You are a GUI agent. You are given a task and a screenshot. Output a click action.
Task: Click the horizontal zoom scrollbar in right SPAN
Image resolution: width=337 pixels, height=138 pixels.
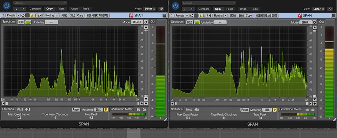(x=241, y=103)
